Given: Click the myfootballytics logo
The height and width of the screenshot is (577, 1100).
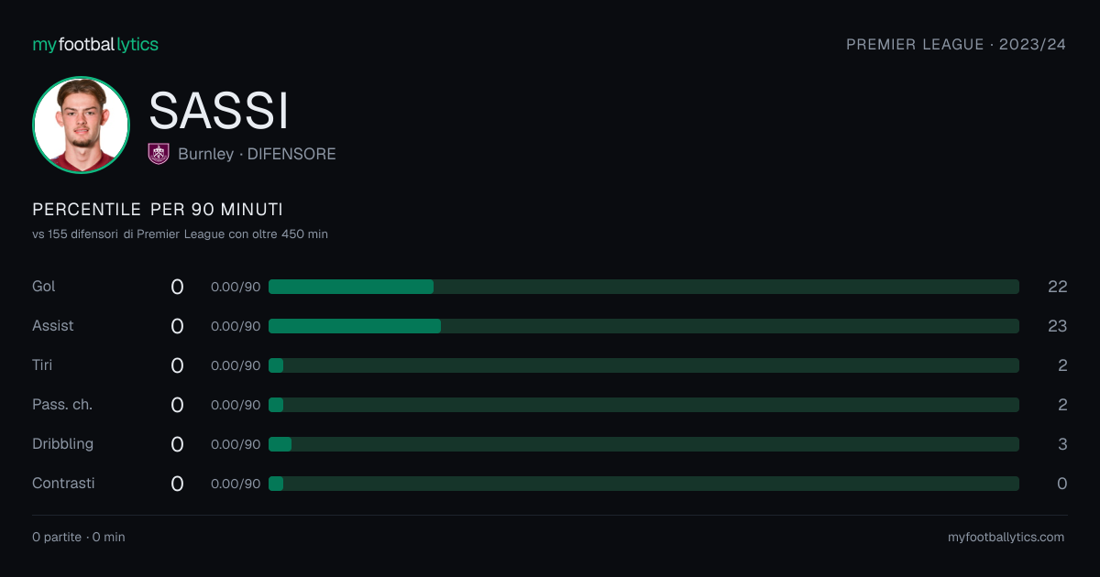Looking at the screenshot, I should [95, 44].
